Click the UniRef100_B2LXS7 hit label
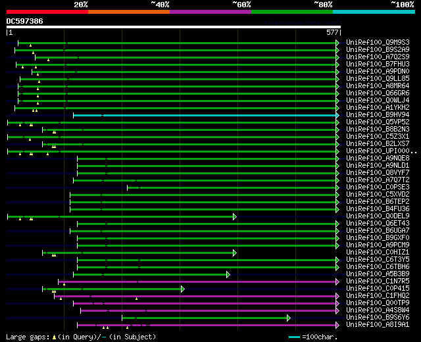 pyautogui.click(x=378, y=143)
